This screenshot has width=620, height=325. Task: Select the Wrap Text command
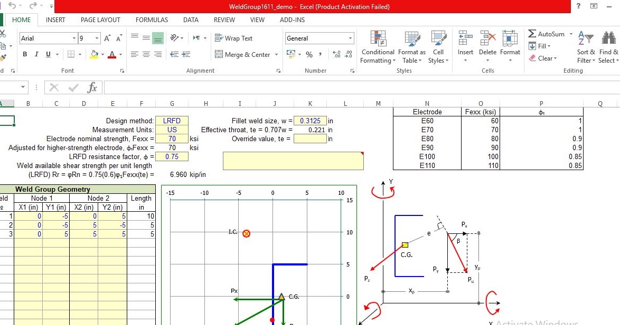238,38
